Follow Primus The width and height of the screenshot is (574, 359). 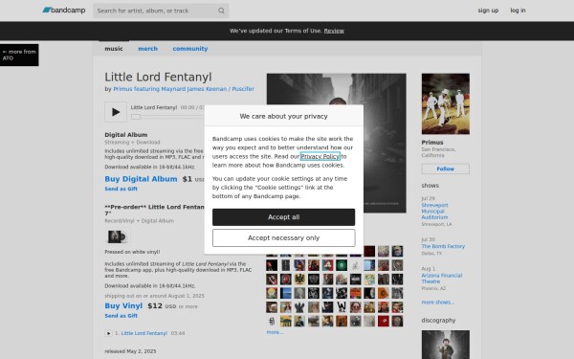[x=445, y=168]
